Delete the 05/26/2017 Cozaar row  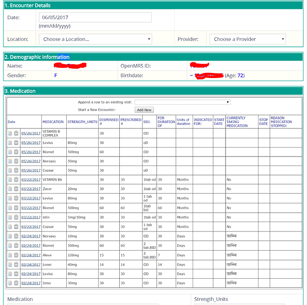[16, 170]
